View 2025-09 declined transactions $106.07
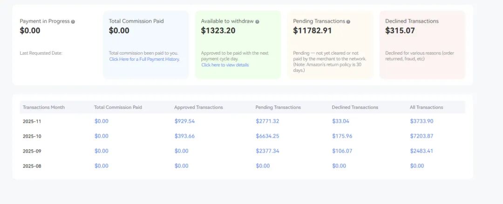Image resolution: width=503 pixels, height=204 pixels. click(x=342, y=151)
